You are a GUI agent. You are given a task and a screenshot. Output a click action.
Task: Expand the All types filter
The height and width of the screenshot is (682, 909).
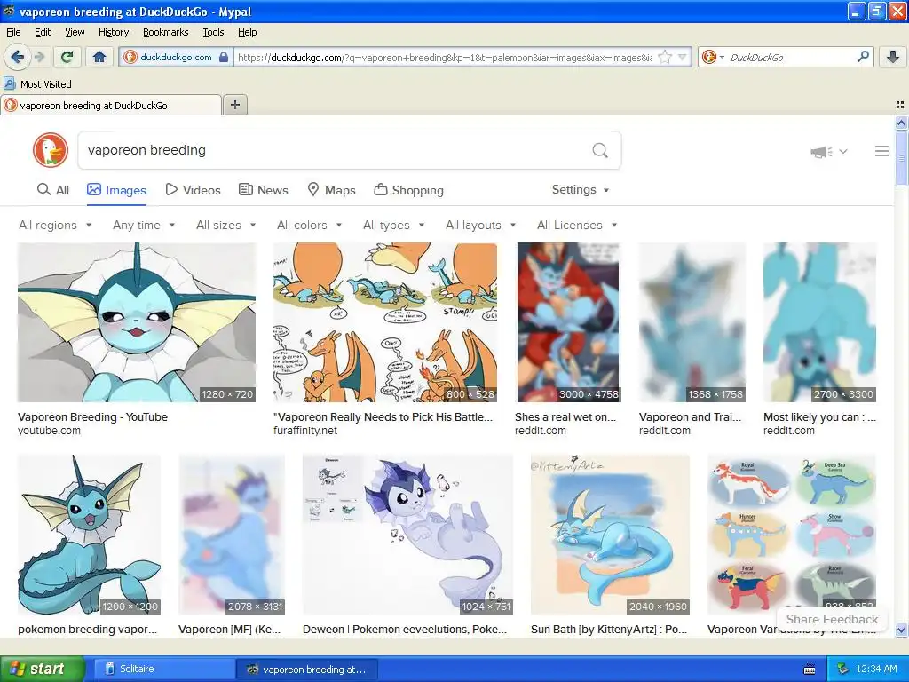coord(393,225)
